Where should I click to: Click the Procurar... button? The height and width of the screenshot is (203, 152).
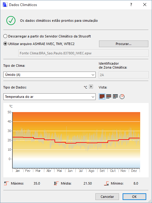[x=124, y=44]
